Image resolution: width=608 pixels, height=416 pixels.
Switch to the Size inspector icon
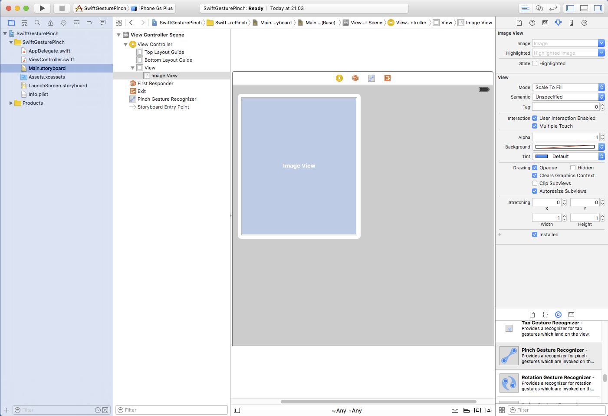click(x=571, y=23)
